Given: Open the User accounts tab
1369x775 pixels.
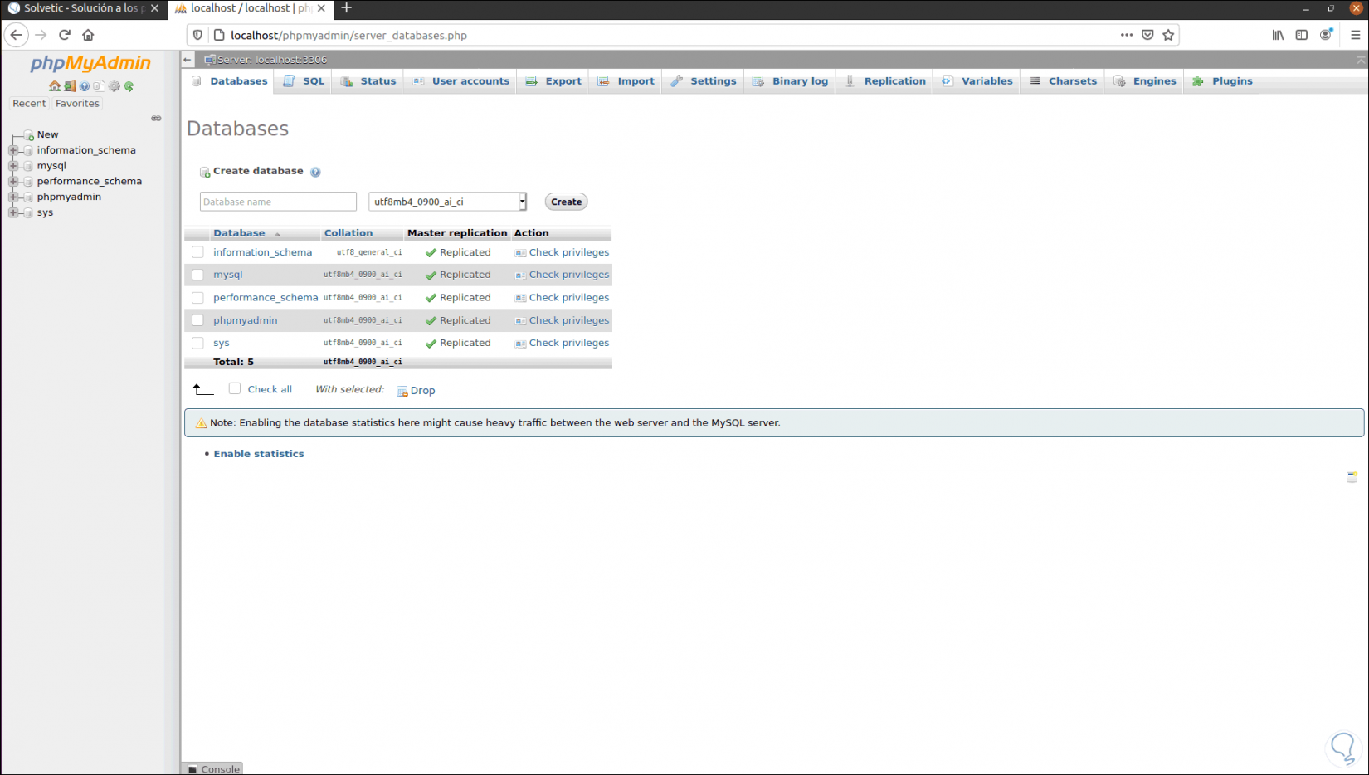Looking at the screenshot, I should (x=460, y=81).
